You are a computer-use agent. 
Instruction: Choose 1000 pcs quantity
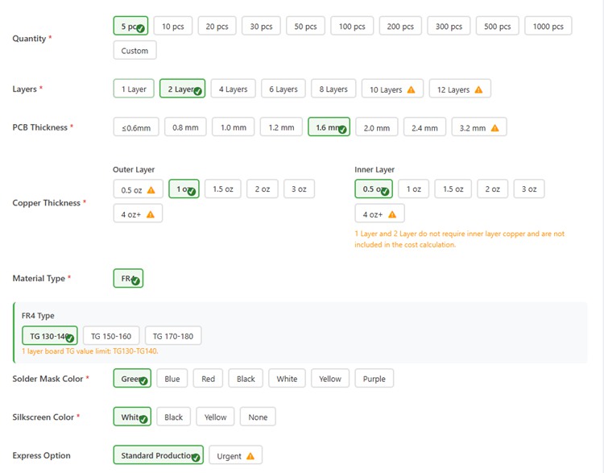click(548, 27)
